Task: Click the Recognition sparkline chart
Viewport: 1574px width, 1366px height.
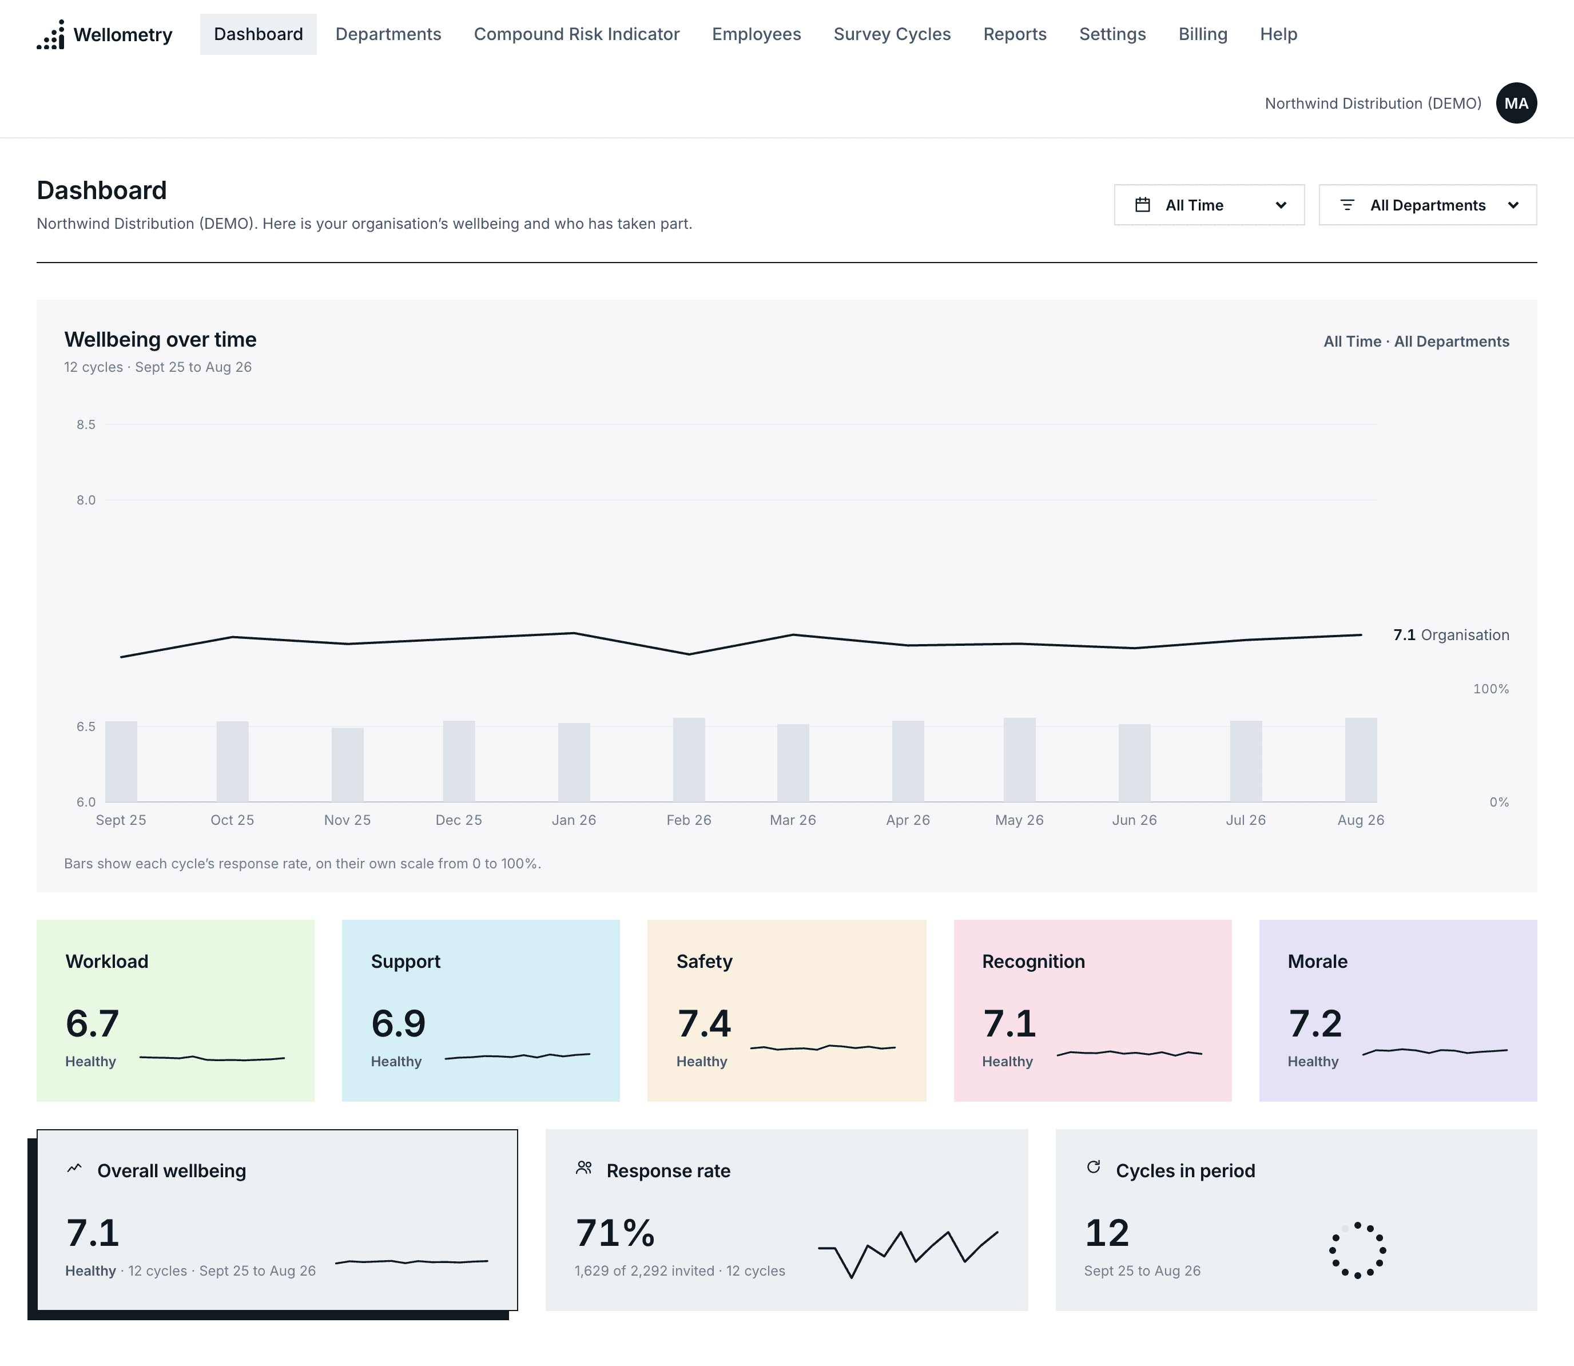Action: pyautogui.click(x=1129, y=1054)
